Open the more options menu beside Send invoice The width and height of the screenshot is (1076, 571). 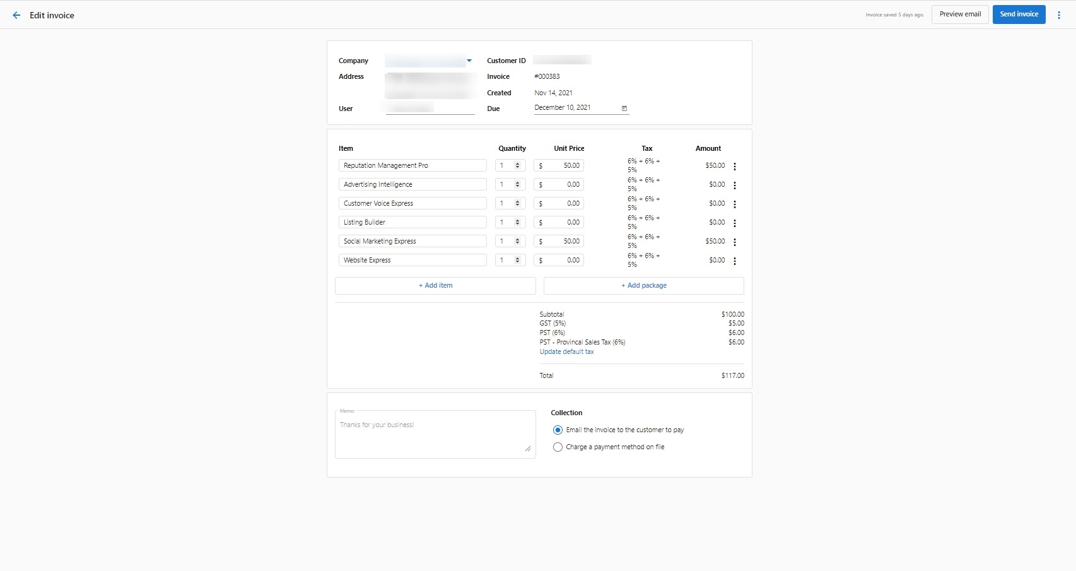[1059, 15]
